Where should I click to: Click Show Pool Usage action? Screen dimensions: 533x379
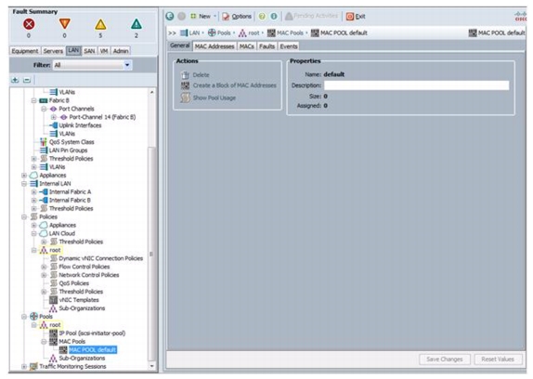pos(208,98)
